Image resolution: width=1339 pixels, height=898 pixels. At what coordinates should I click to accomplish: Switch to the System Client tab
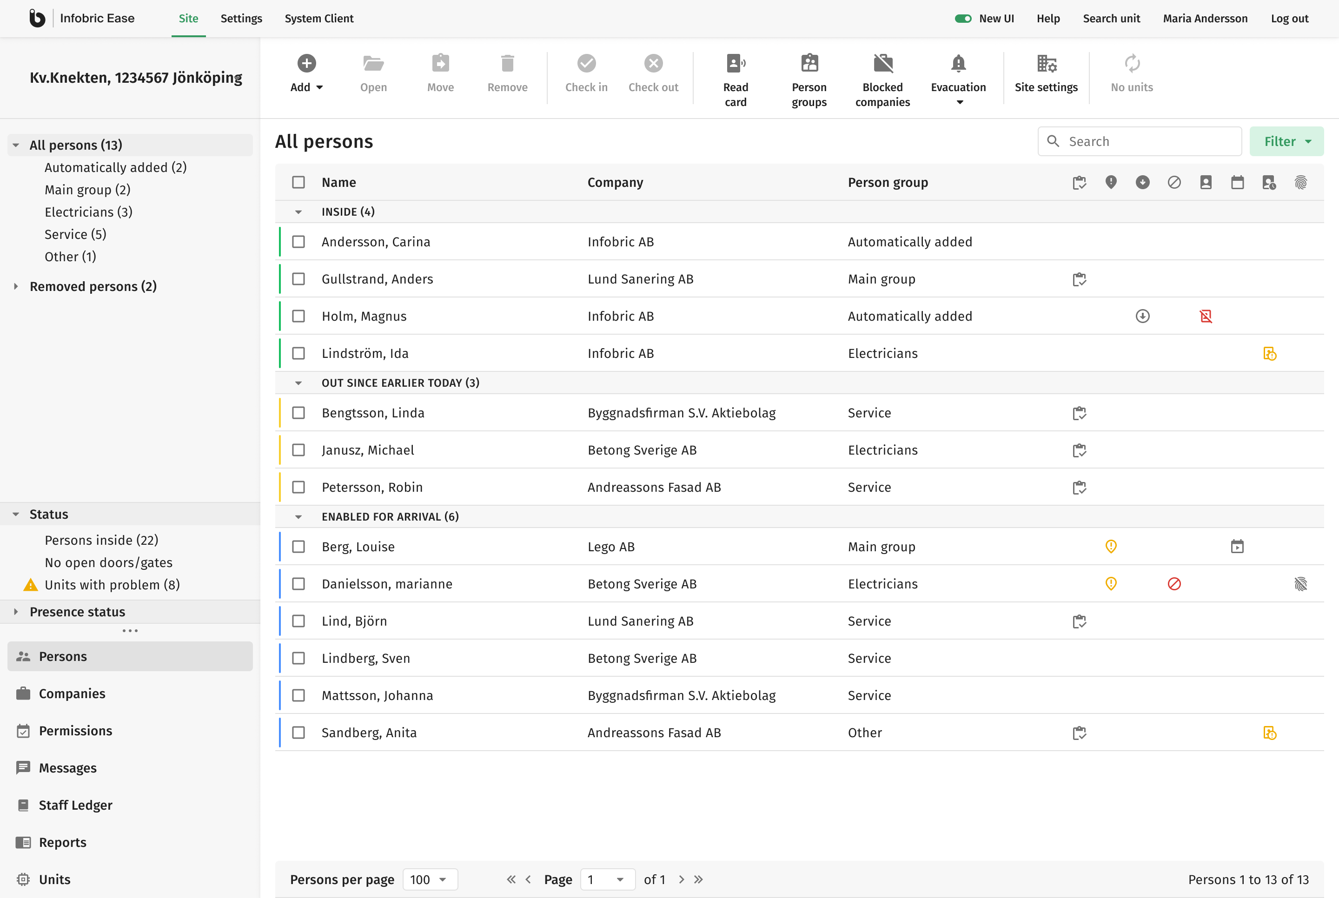tap(319, 18)
